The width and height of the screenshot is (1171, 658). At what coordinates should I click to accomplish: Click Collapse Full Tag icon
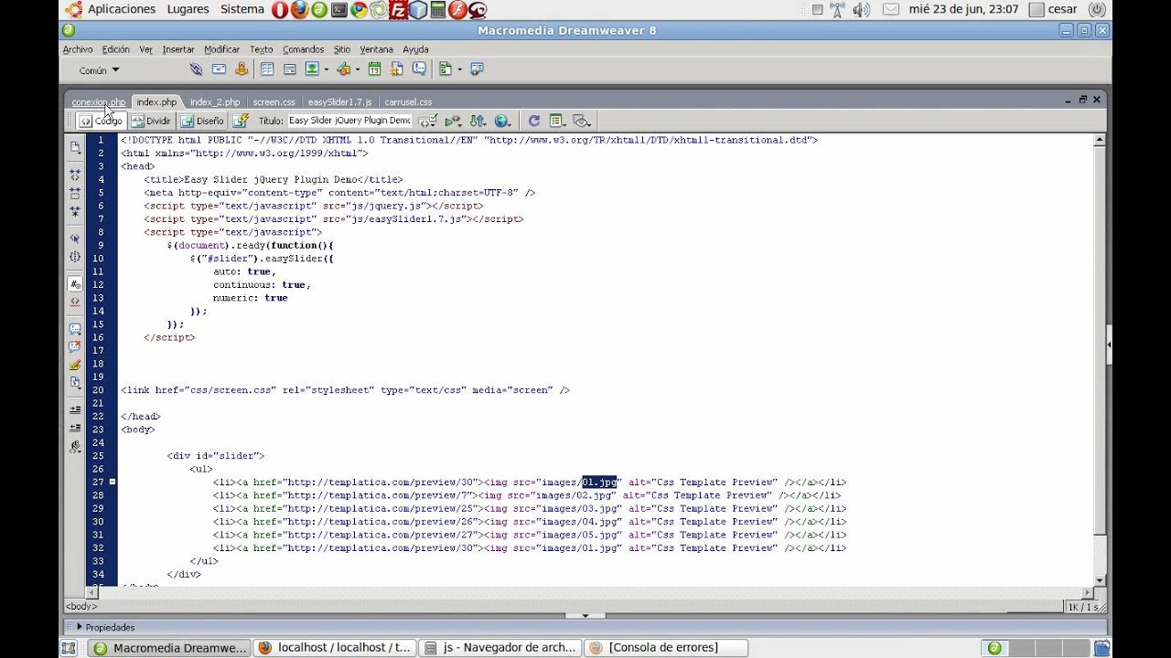[75, 175]
